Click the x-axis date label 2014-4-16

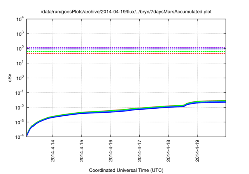pos(110,151)
